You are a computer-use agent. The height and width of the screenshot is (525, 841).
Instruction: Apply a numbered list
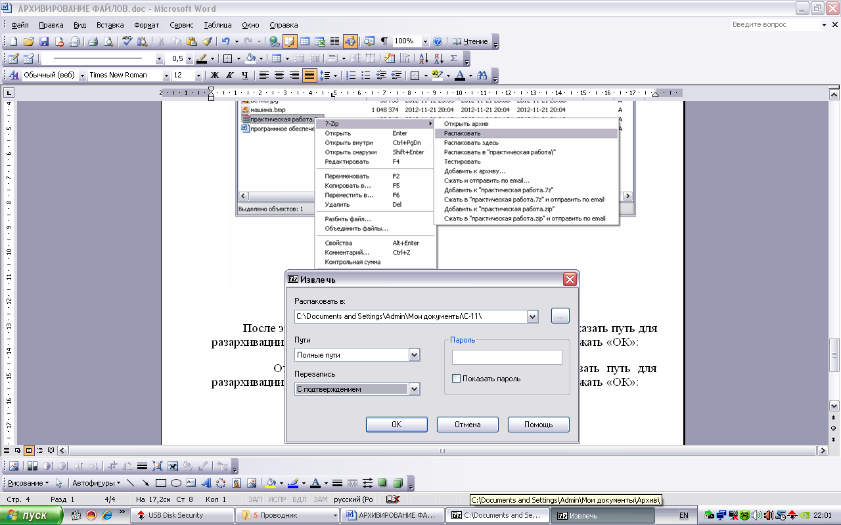coord(352,75)
